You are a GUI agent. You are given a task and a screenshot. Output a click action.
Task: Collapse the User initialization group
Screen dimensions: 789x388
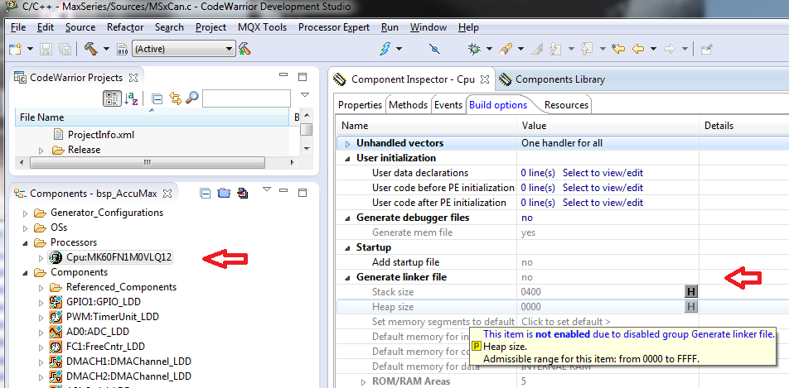coord(347,158)
